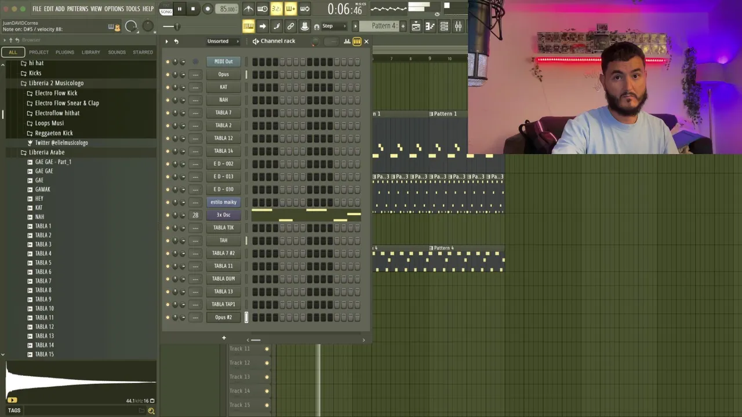
Task: Pause playback
Action: coord(179,9)
